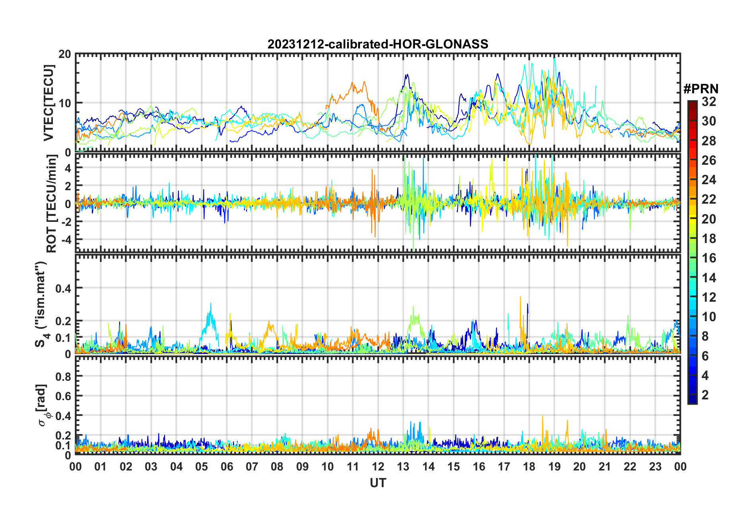This screenshot has width=756, height=505.
Task: Click UT axis hour label "19"
Action: (554, 466)
